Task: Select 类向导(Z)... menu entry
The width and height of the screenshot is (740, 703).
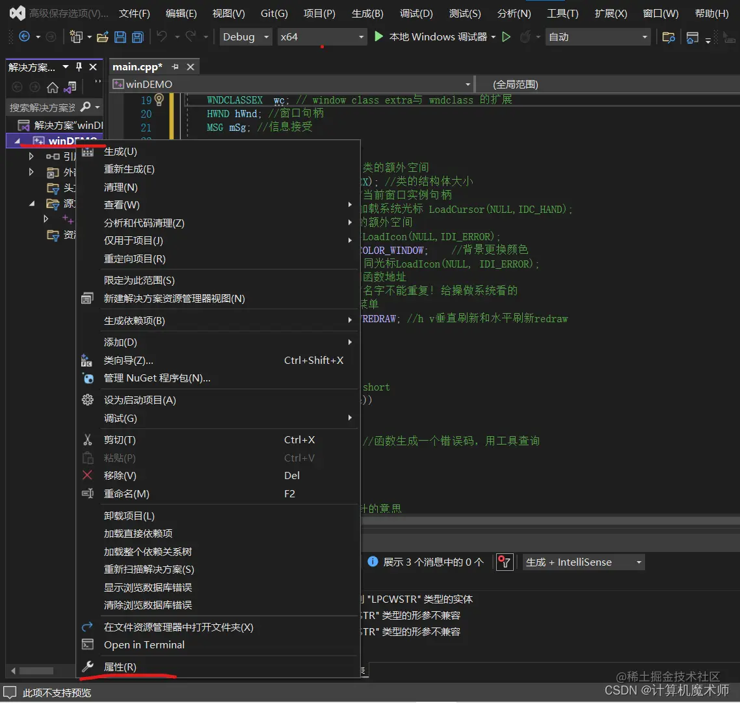Action: (x=218, y=361)
